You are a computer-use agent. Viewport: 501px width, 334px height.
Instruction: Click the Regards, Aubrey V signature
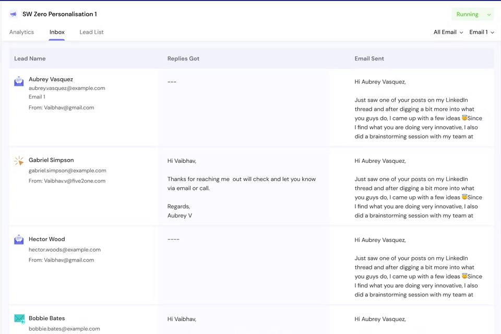(x=180, y=211)
